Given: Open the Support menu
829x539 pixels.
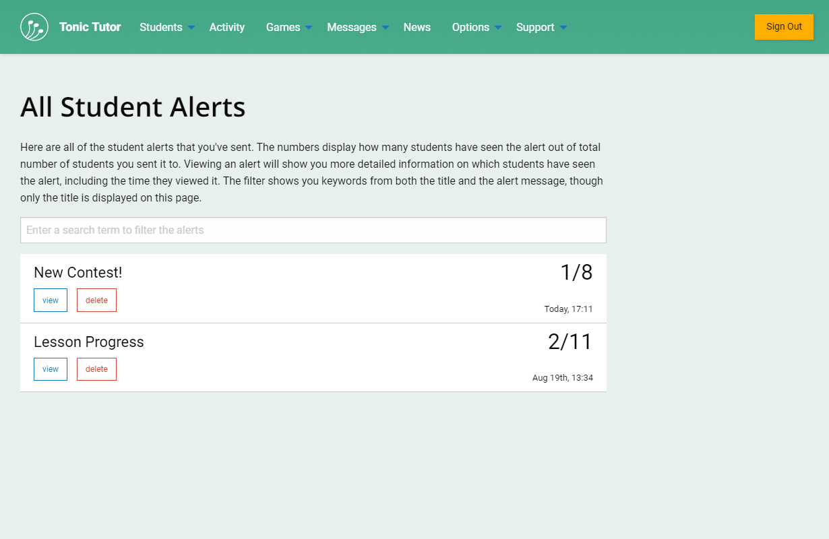Looking at the screenshot, I should pos(535,27).
